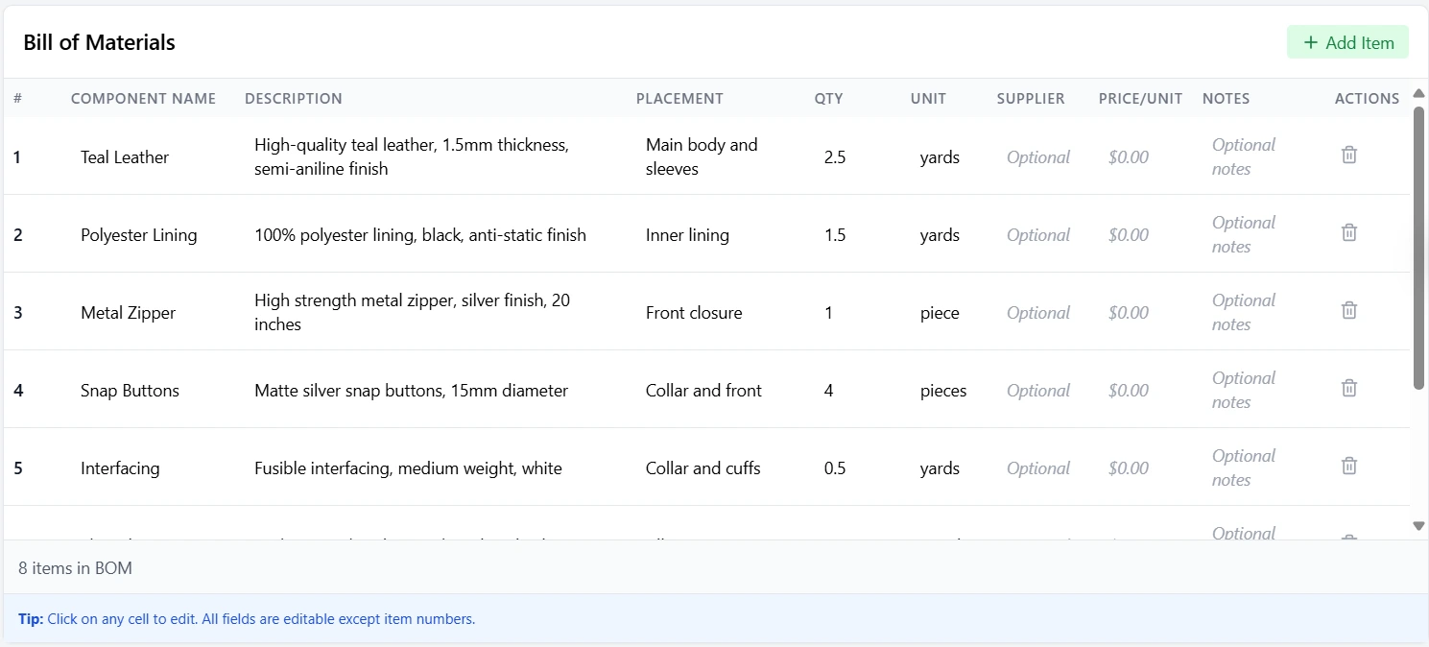The width and height of the screenshot is (1429, 647).
Task: Click the scrollbar up arrow
Action: coord(1418,93)
